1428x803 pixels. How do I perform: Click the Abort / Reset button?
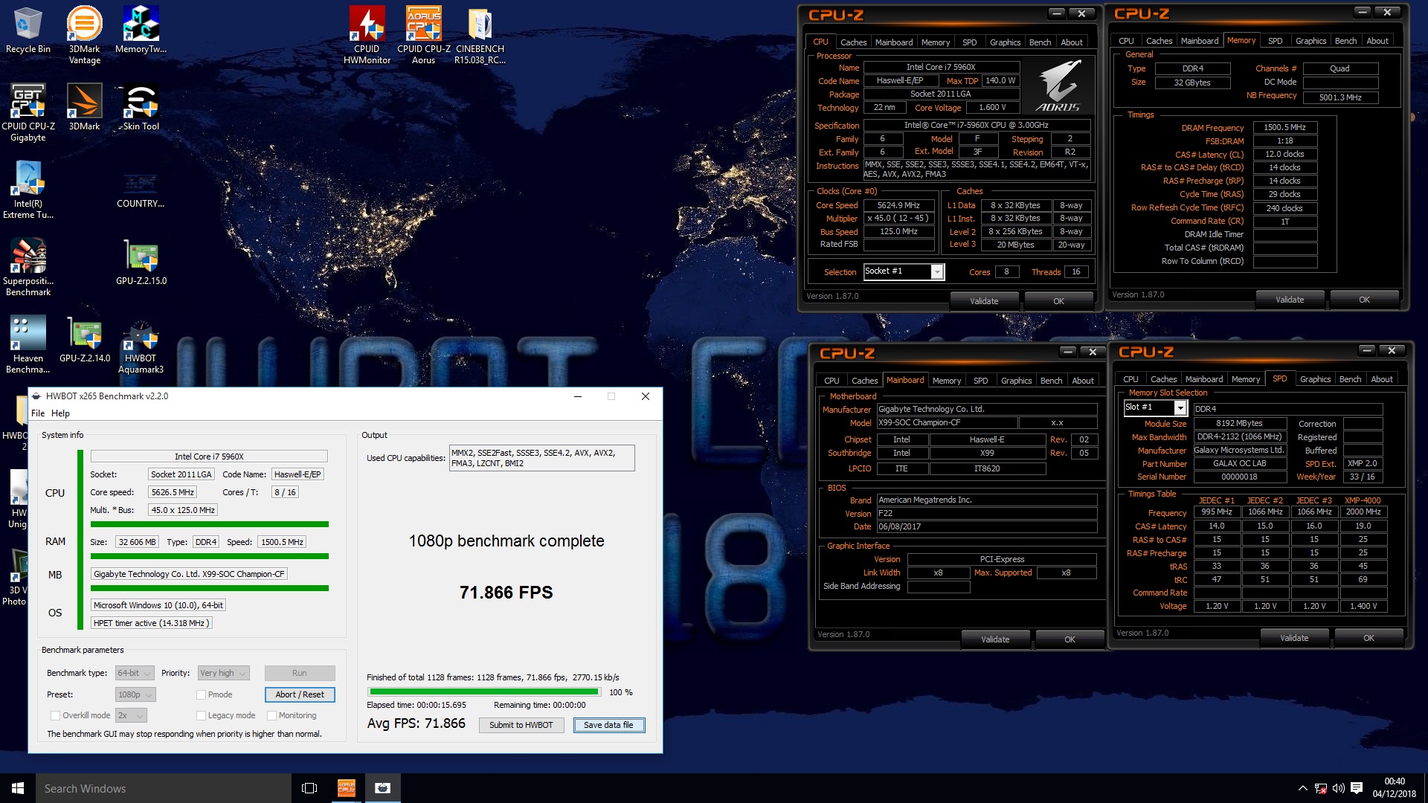point(300,694)
